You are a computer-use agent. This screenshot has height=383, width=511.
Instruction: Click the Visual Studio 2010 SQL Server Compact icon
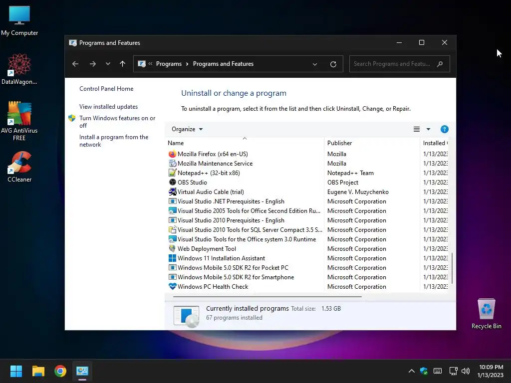(172, 229)
